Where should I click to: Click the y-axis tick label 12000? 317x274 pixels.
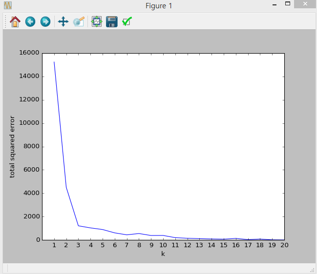click(x=29, y=99)
